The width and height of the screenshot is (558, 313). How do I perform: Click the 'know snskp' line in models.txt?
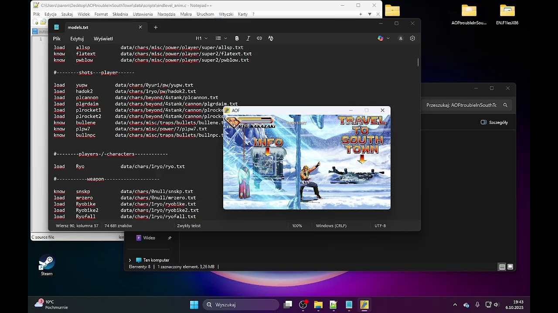[123, 192]
